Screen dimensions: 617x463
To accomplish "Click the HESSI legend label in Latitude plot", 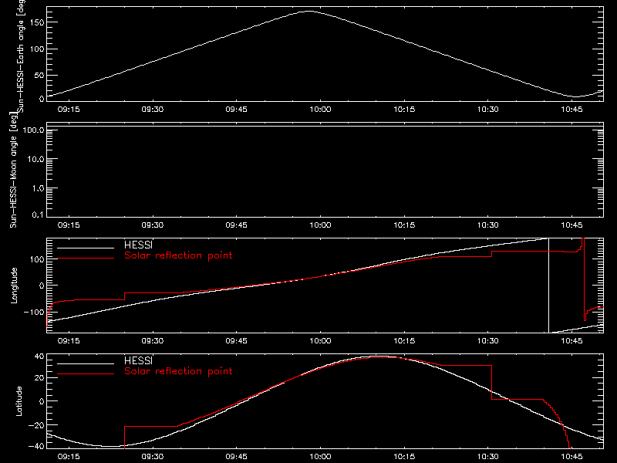I will pos(138,360).
